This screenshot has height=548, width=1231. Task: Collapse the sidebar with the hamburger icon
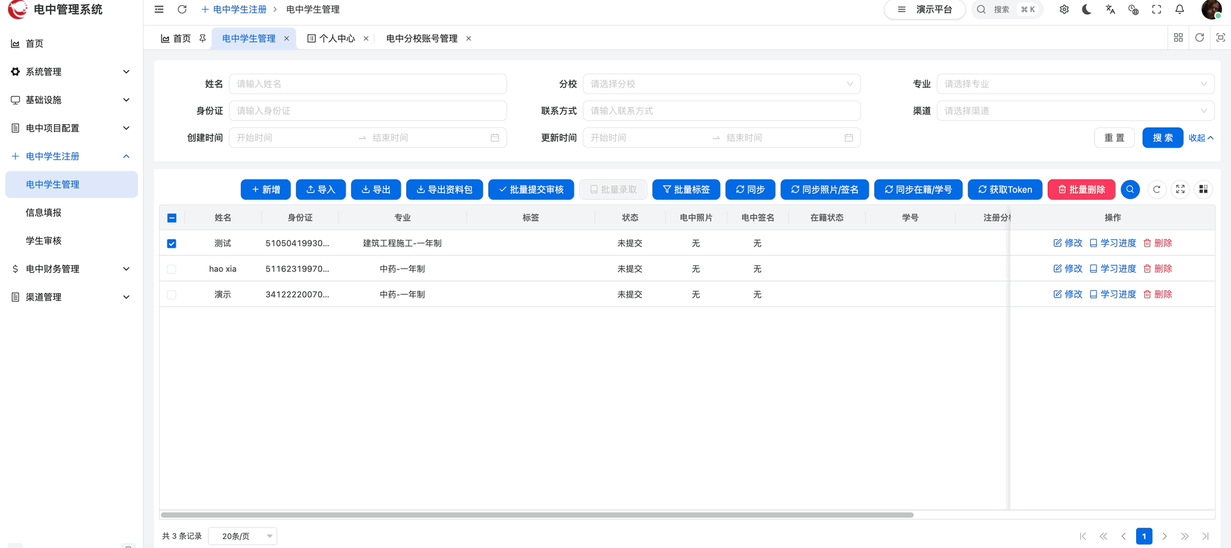[x=159, y=10]
